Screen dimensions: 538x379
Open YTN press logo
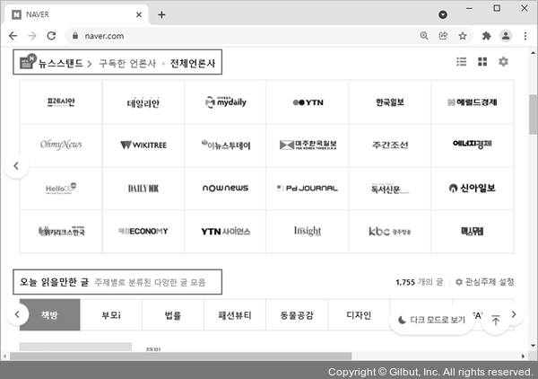click(308, 102)
